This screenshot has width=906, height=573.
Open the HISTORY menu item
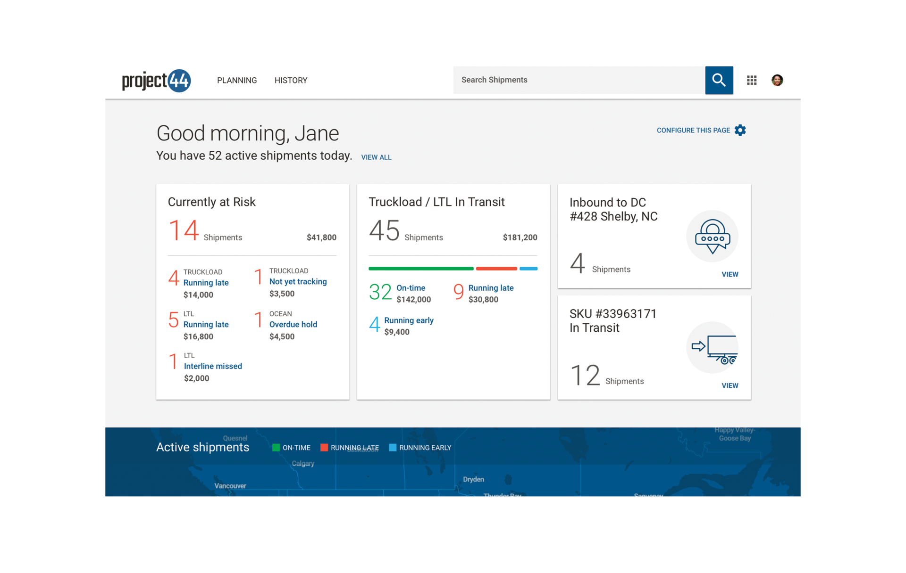pos(291,80)
